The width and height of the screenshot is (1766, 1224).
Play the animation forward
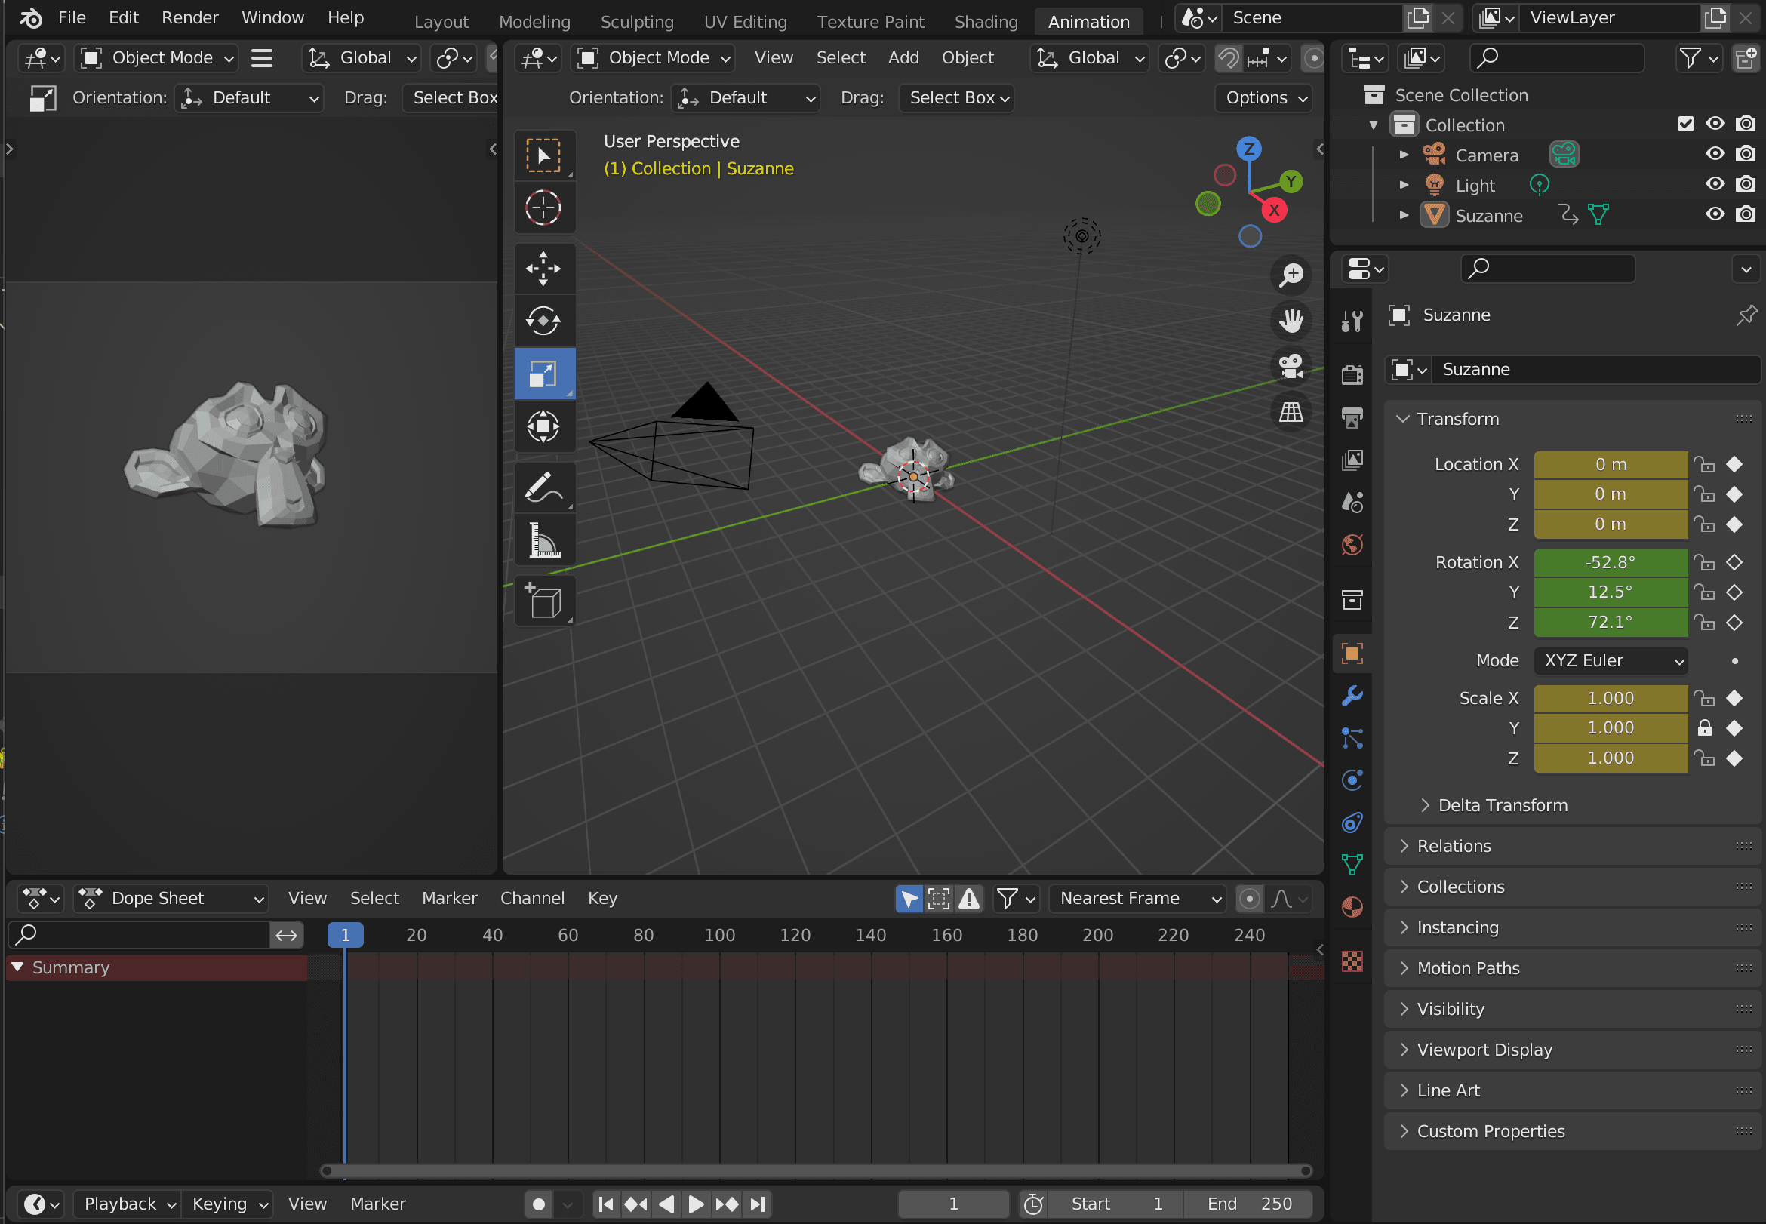696,1205
